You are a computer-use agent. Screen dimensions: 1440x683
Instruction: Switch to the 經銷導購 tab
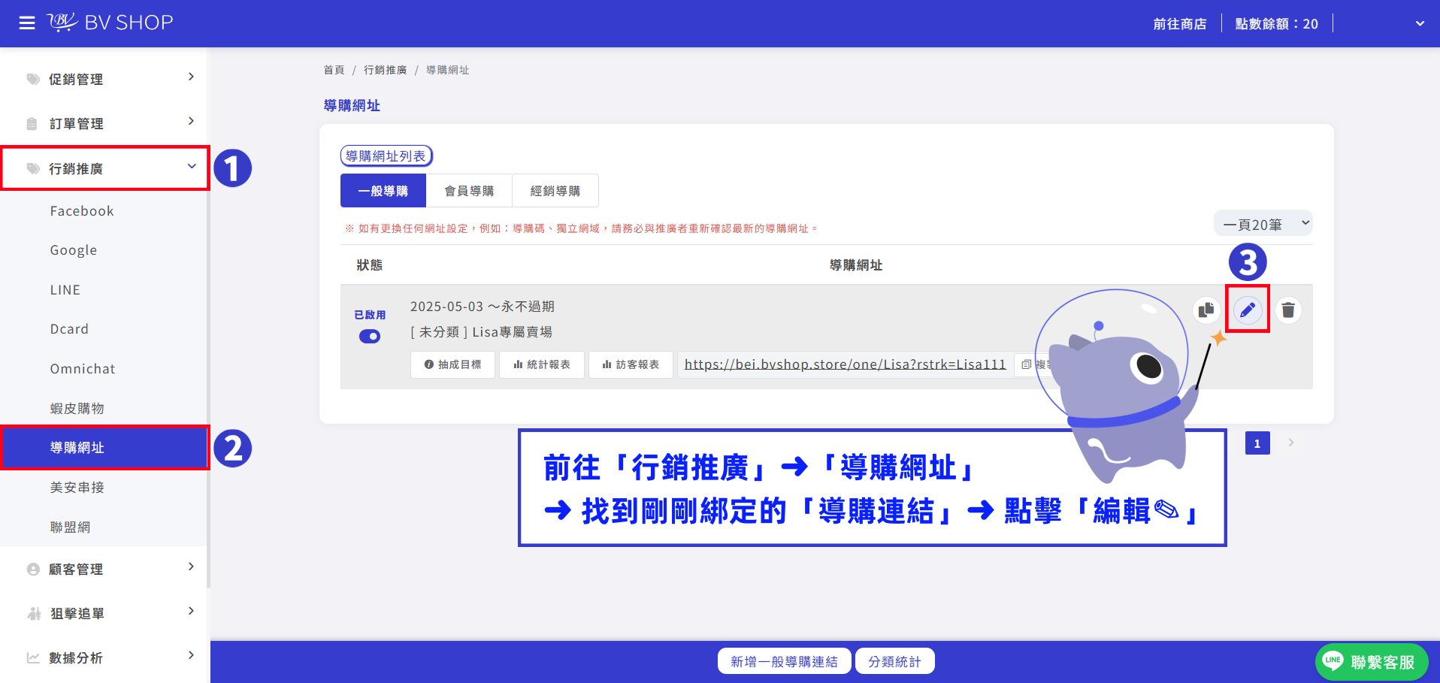click(x=555, y=191)
